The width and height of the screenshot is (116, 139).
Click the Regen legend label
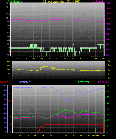click(4, 82)
